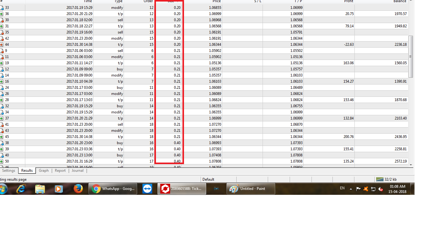Screen dimensions: 421x236
Task: Click the muted volume icon in system tray
Action: [381, 189]
